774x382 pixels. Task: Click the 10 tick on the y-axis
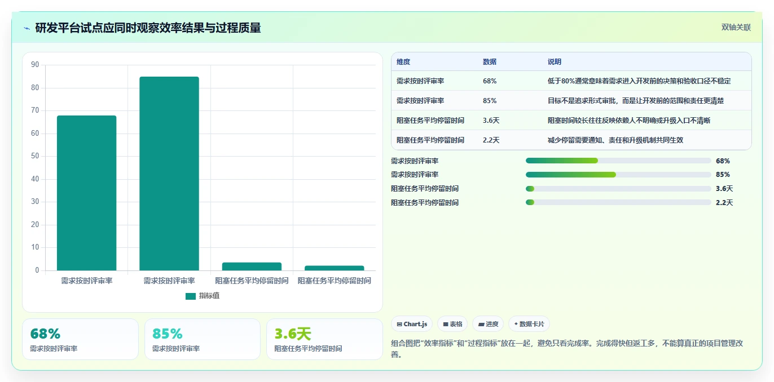tap(35, 247)
